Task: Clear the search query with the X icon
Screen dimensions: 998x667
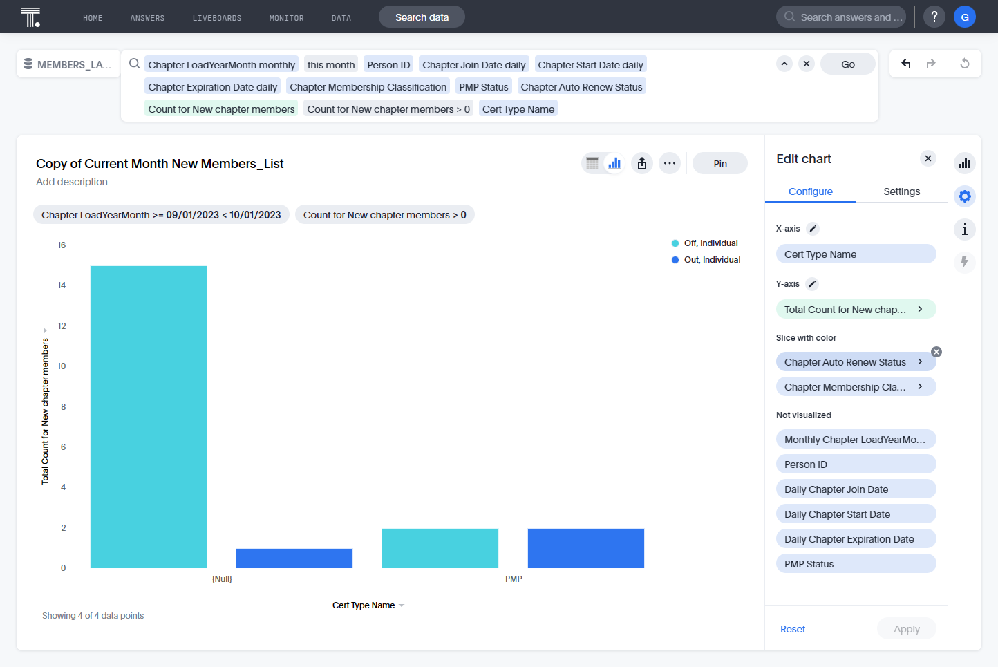Action: click(x=807, y=64)
